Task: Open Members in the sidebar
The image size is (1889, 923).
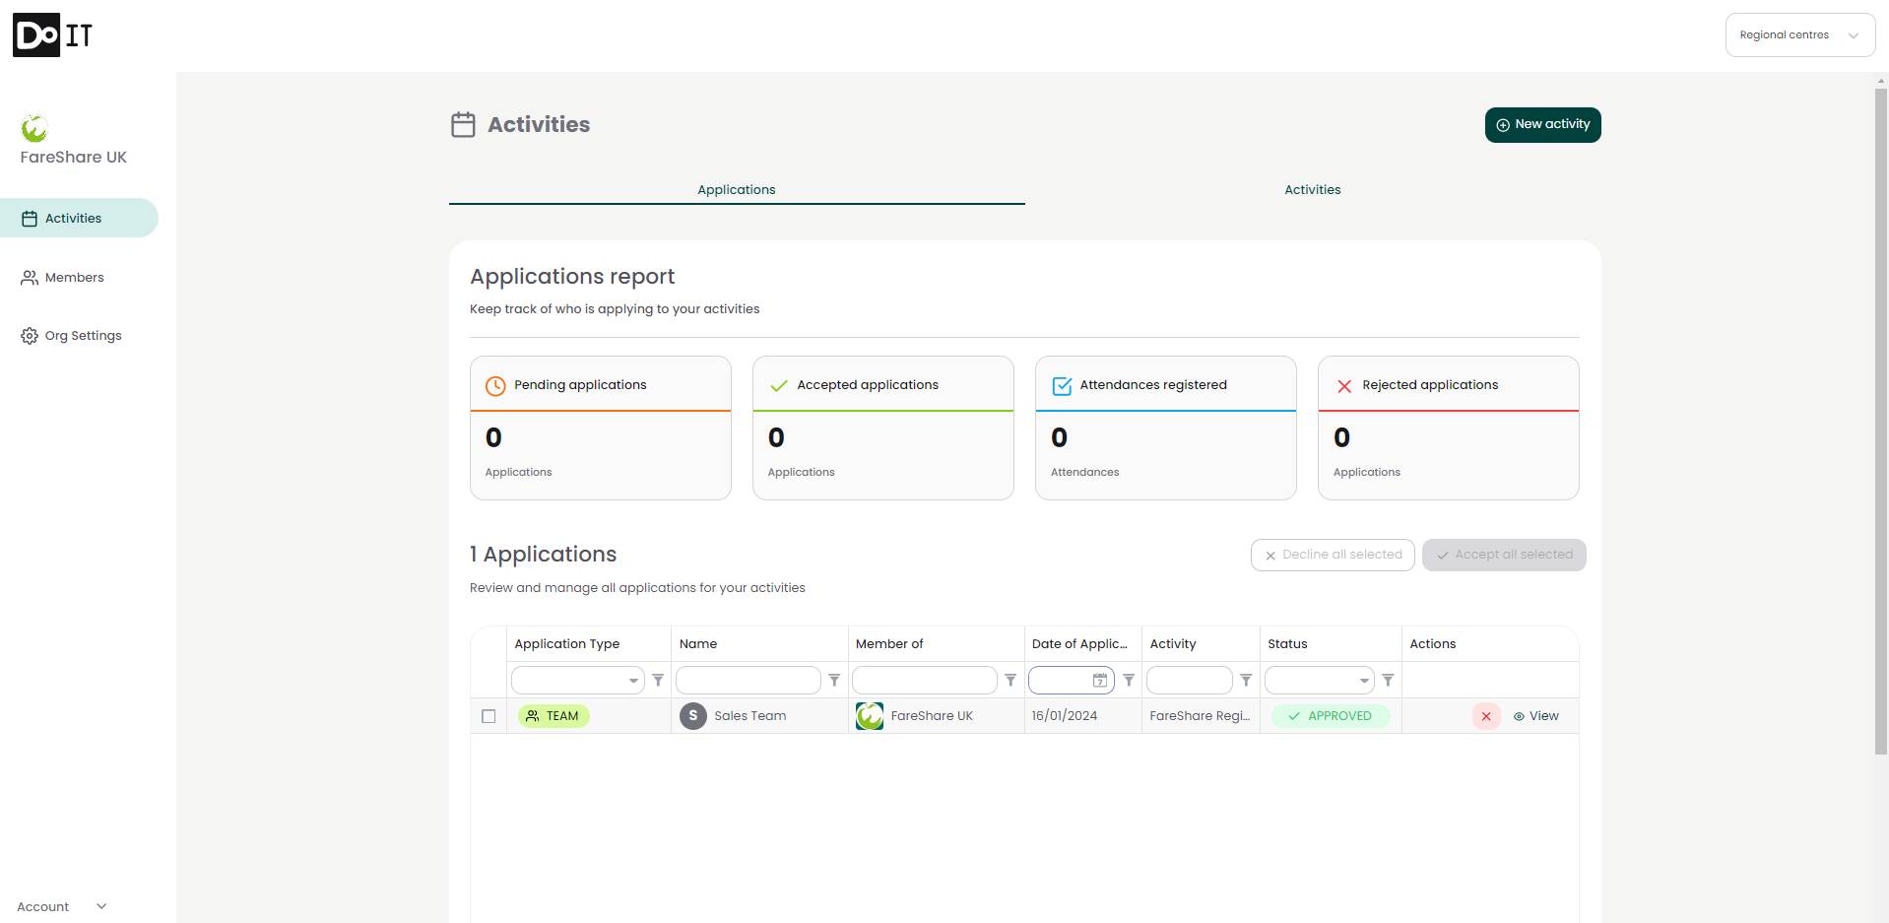Action: tap(74, 278)
